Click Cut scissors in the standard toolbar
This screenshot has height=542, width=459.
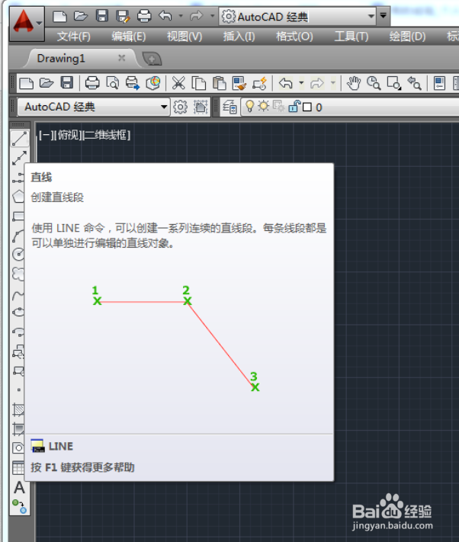[178, 83]
